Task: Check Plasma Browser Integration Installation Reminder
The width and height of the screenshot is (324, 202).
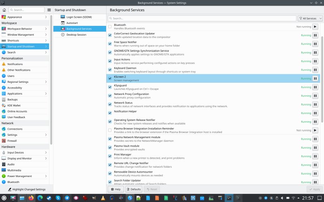Action: tap(110, 130)
